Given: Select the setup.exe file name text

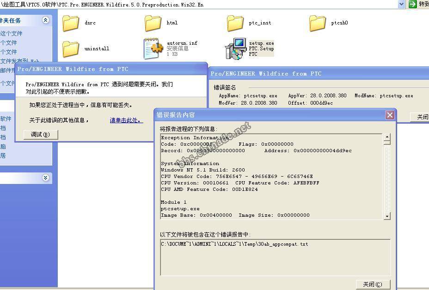Looking at the screenshot, I should point(261,43).
